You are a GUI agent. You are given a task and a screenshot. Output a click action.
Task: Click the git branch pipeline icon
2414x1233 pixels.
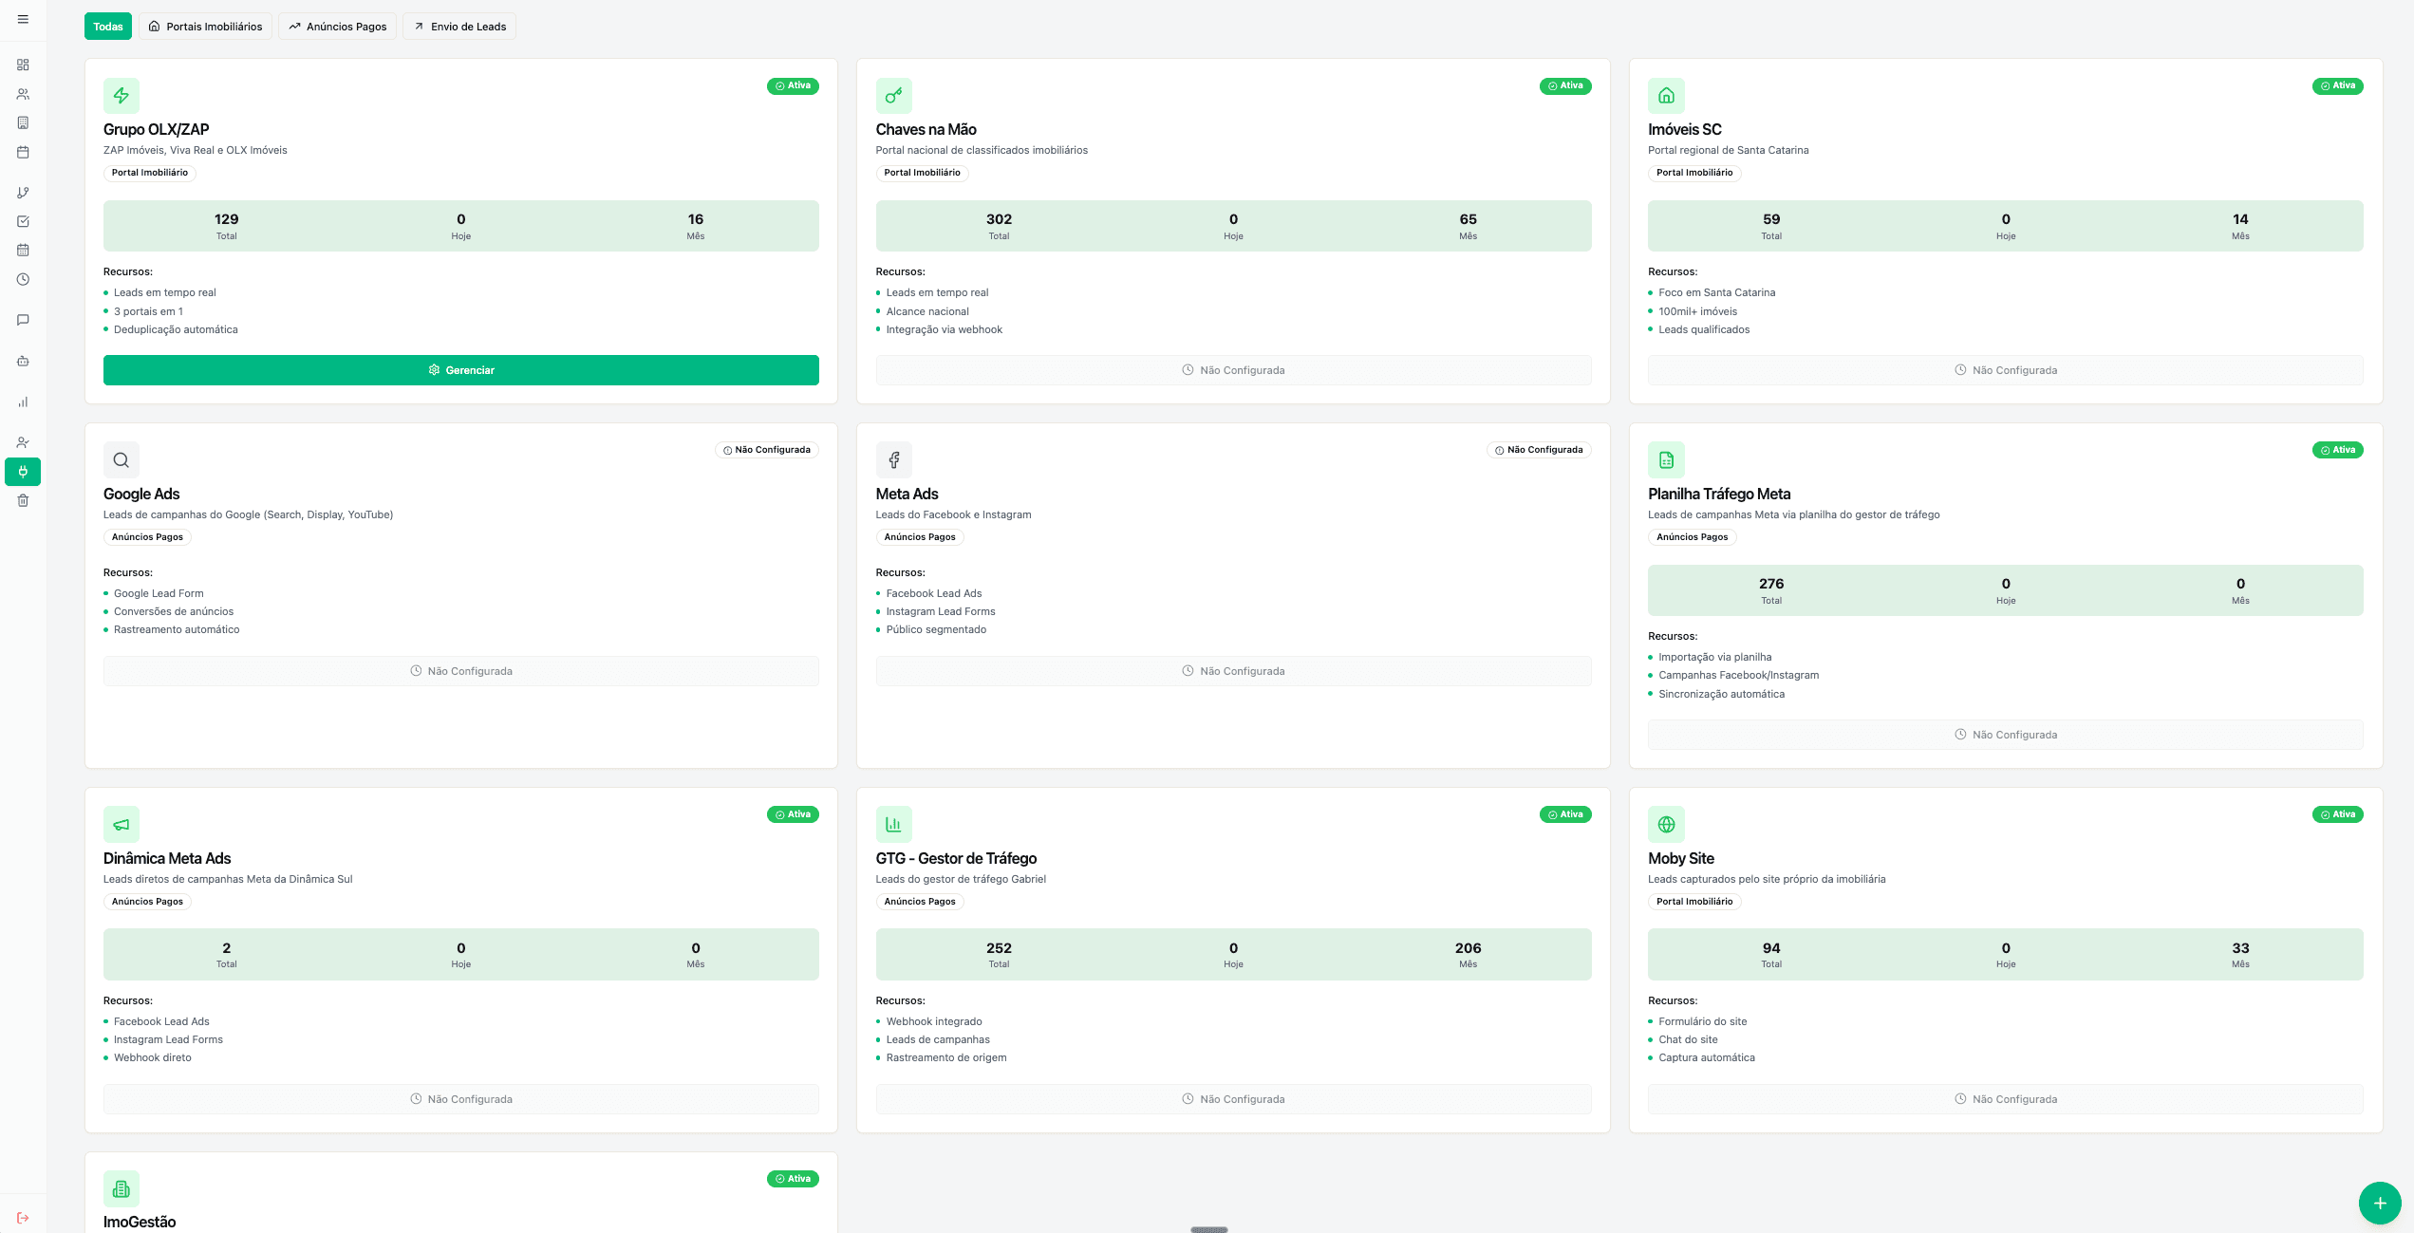[23, 193]
